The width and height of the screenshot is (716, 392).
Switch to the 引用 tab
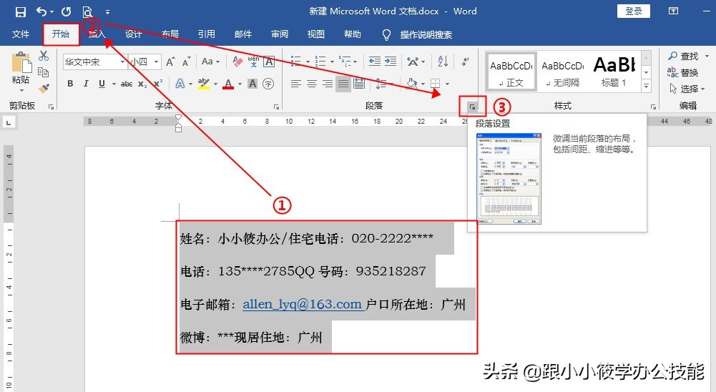click(207, 34)
